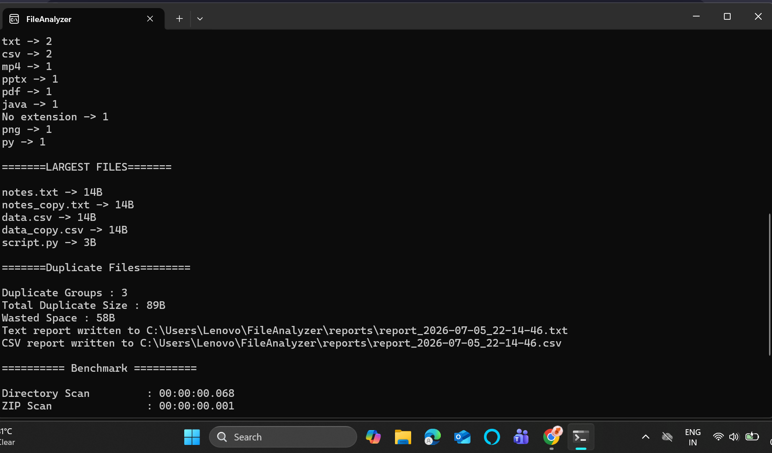Click the 'Duplicate Groups : 3' line
The width and height of the screenshot is (772, 453).
click(65, 293)
